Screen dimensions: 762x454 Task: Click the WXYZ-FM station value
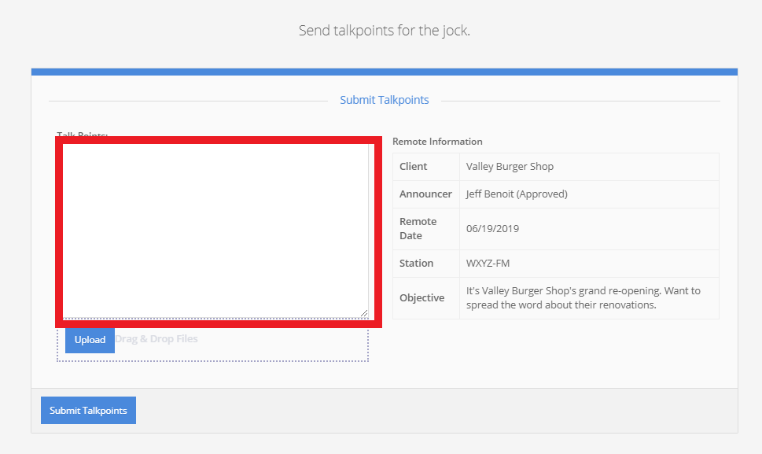pyautogui.click(x=488, y=264)
